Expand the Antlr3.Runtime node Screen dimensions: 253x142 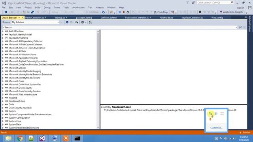pos(3,31)
